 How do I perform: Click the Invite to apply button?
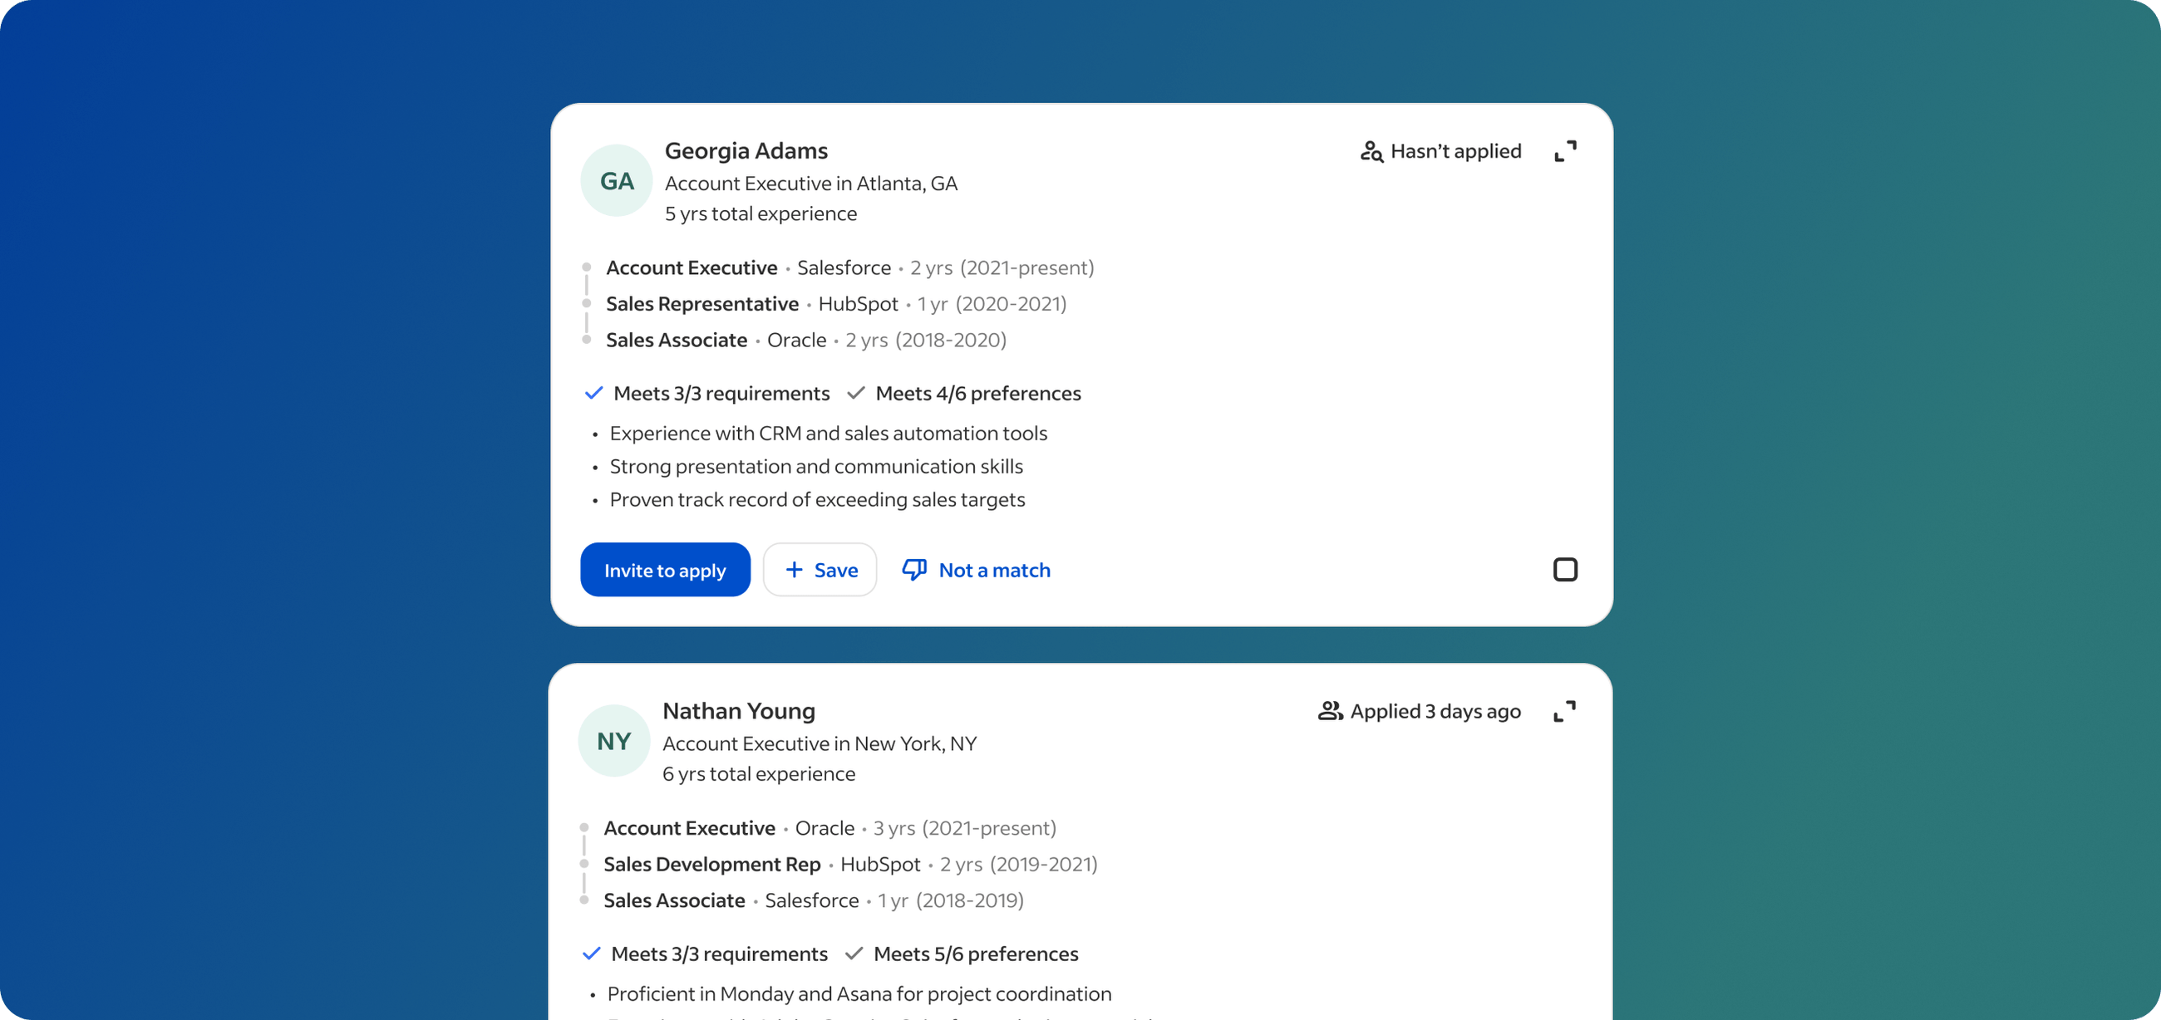pyautogui.click(x=664, y=569)
